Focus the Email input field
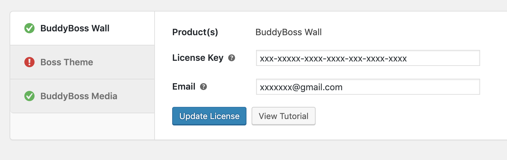This screenshot has width=507, height=160. pos(368,87)
